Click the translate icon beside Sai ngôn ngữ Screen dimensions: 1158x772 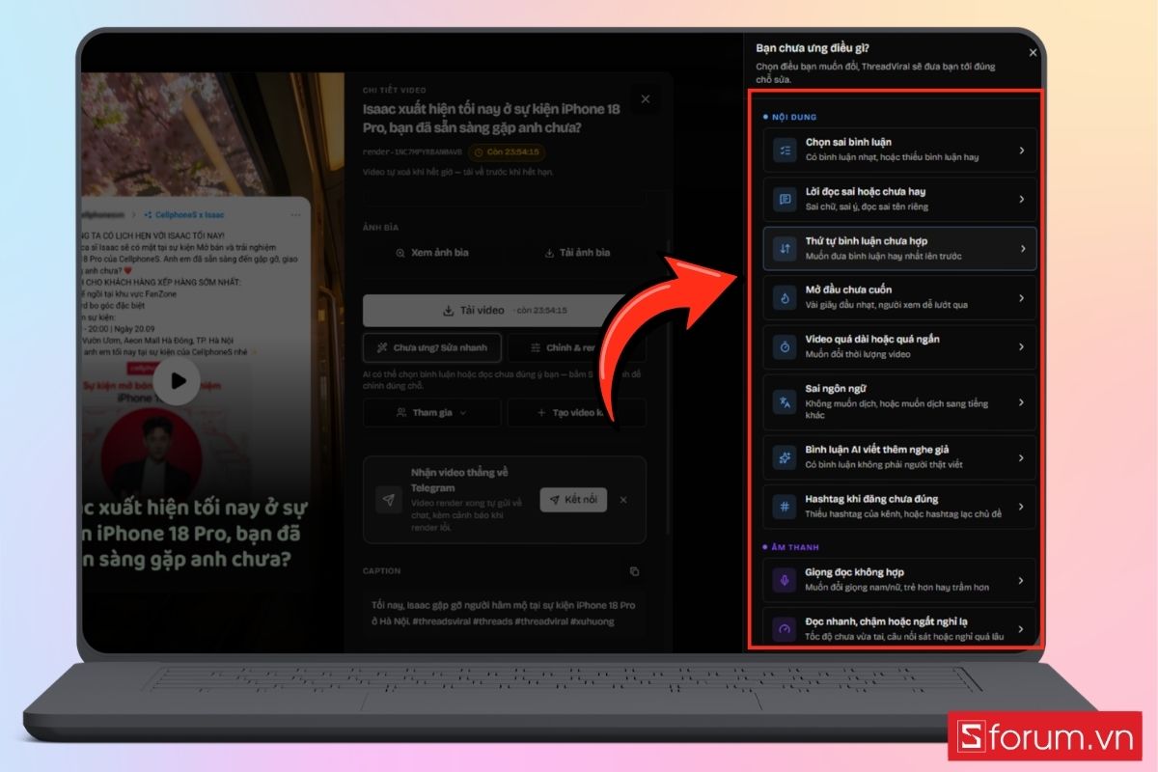point(785,401)
